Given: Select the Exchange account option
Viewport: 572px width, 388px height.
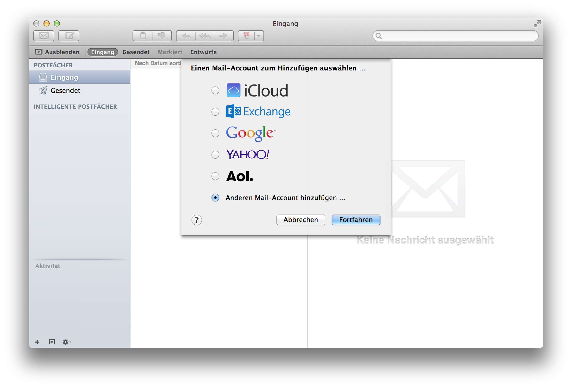Looking at the screenshot, I should [x=215, y=112].
